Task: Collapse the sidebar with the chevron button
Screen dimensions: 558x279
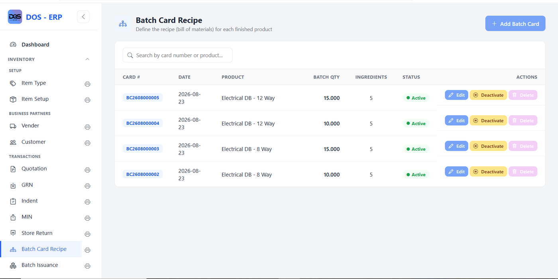Action: 83,17
